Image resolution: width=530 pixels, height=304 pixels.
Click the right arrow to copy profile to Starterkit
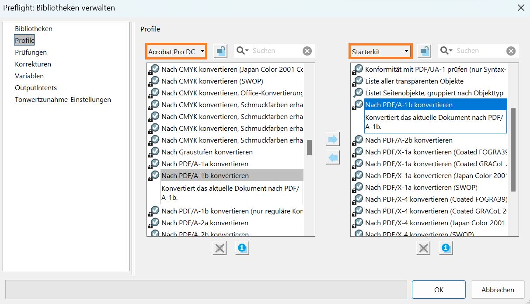point(333,140)
